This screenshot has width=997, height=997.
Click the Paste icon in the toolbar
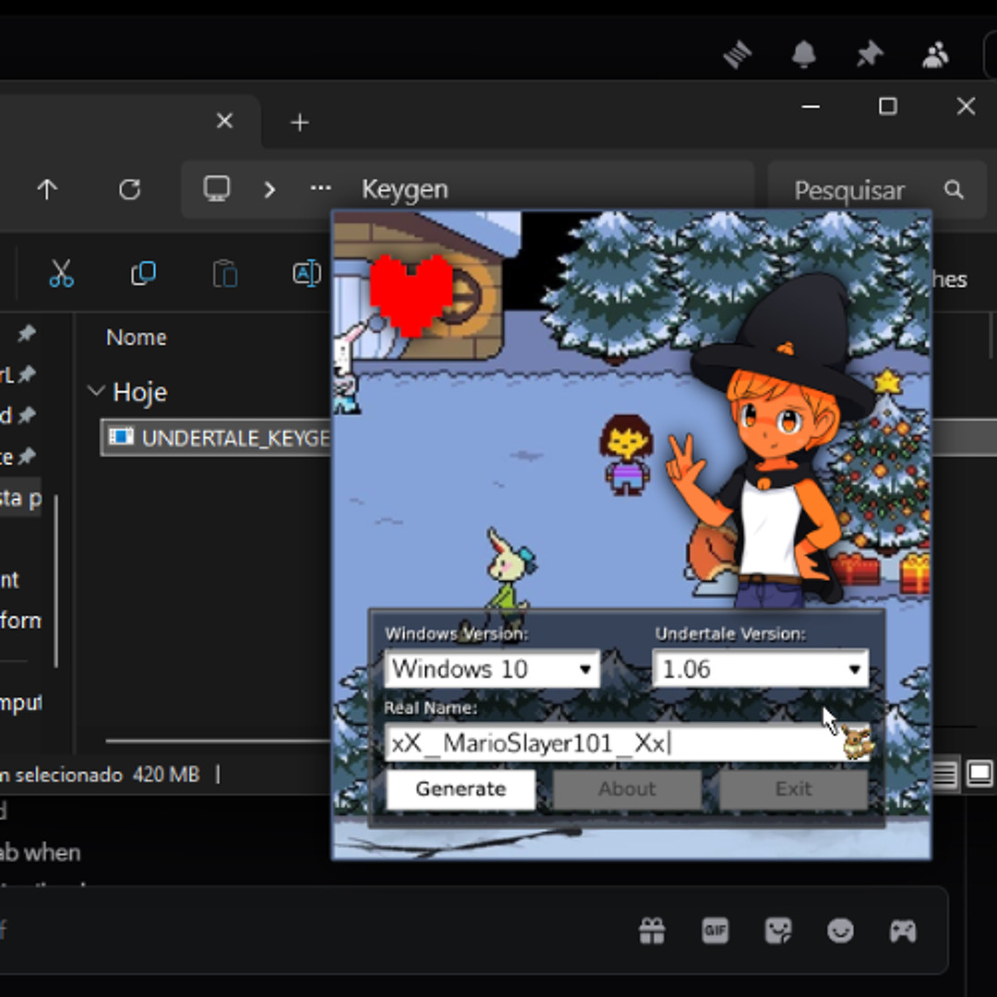(x=224, y=273)
